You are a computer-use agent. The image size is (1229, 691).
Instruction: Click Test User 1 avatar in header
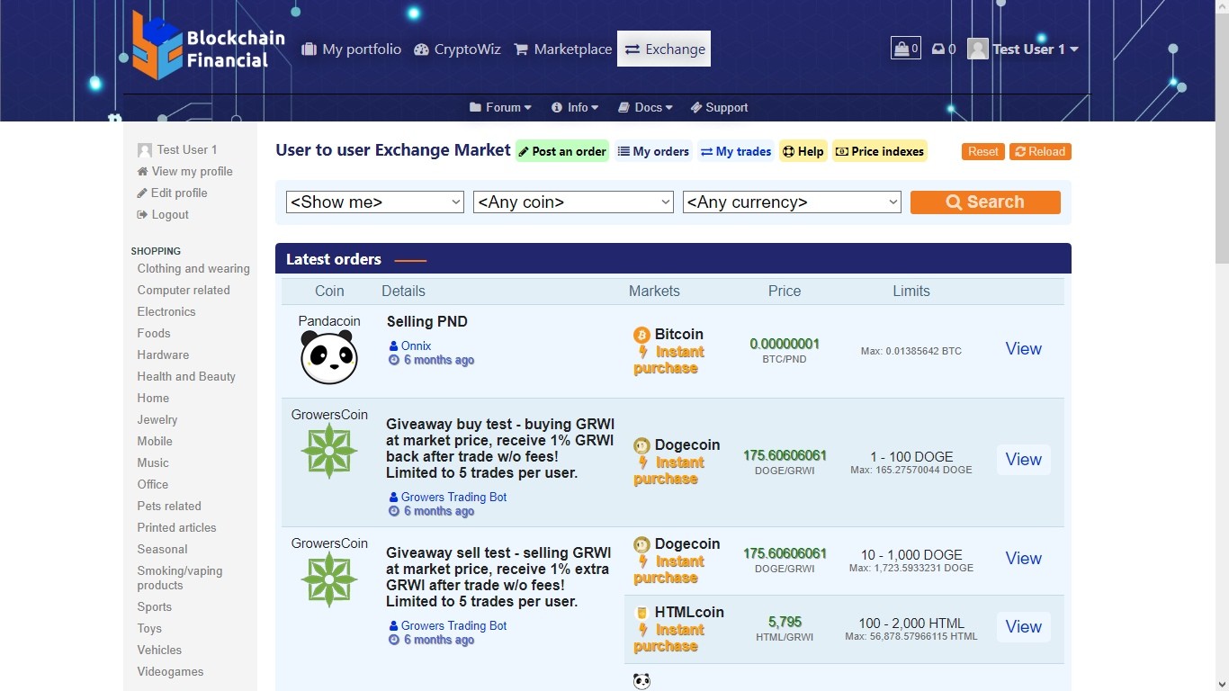click(978, 49)
